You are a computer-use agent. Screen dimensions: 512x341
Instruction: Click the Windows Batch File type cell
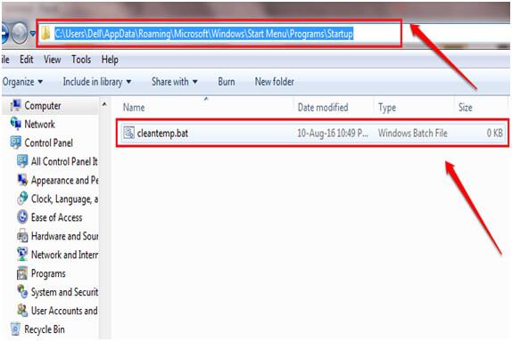coord(413,133)
